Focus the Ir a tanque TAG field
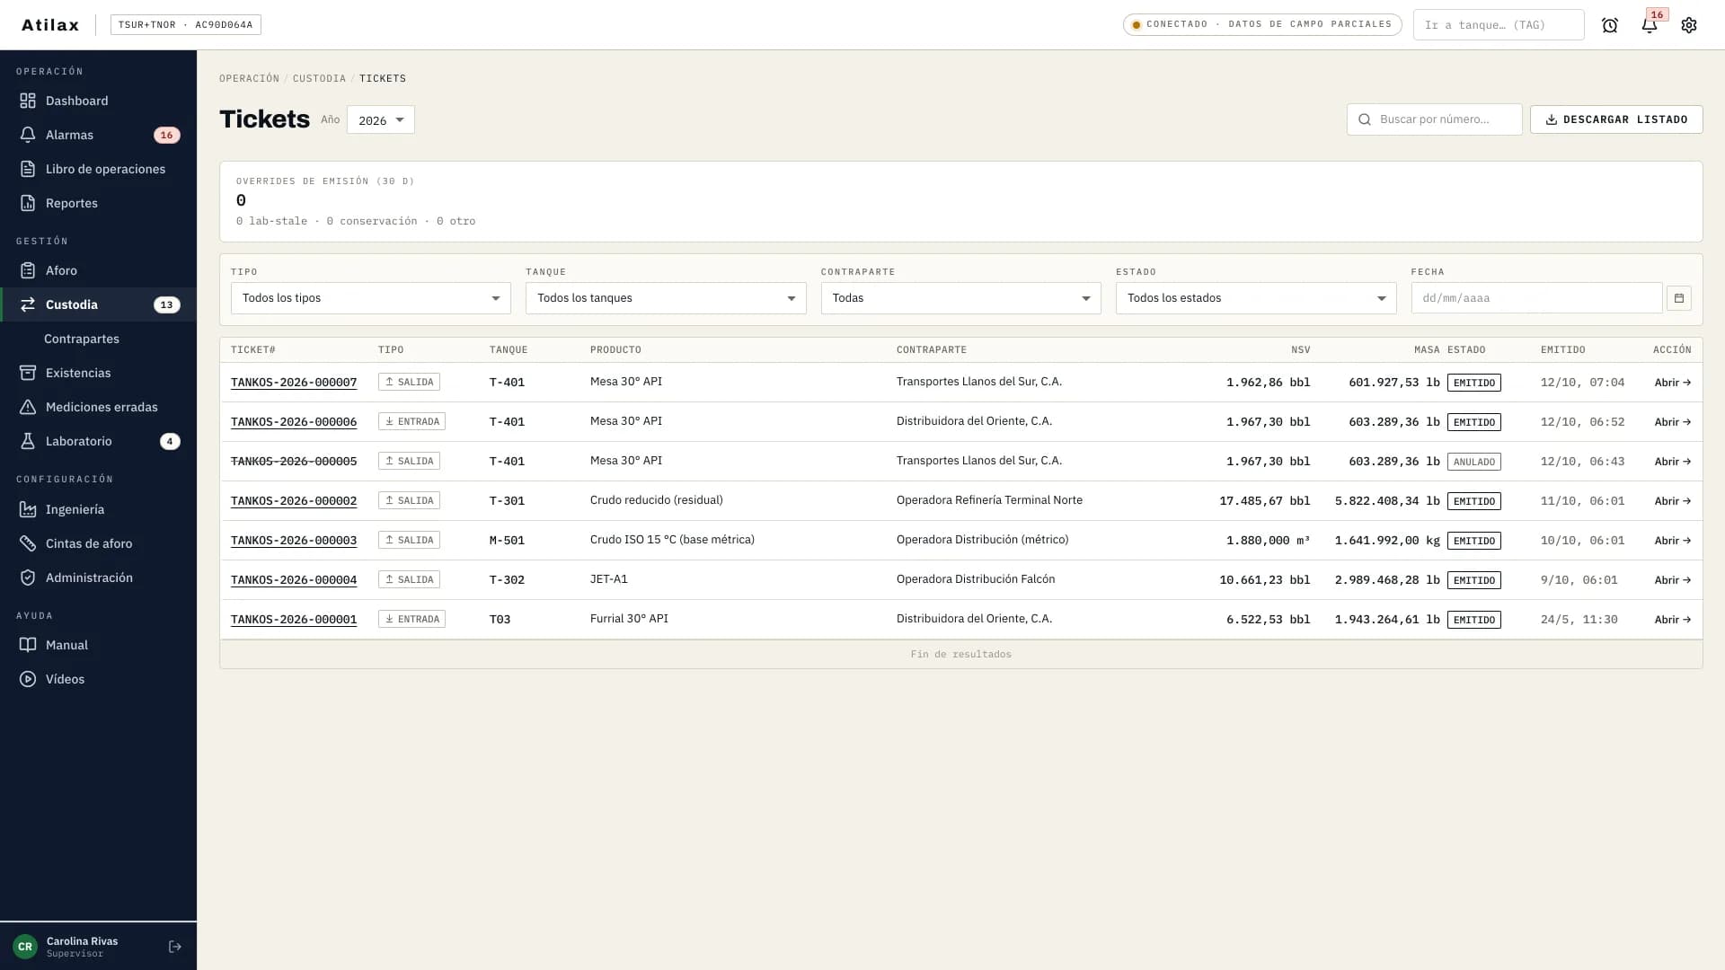The height and width of the screenshot is (970, 1725). click(x=1499, y=25)
